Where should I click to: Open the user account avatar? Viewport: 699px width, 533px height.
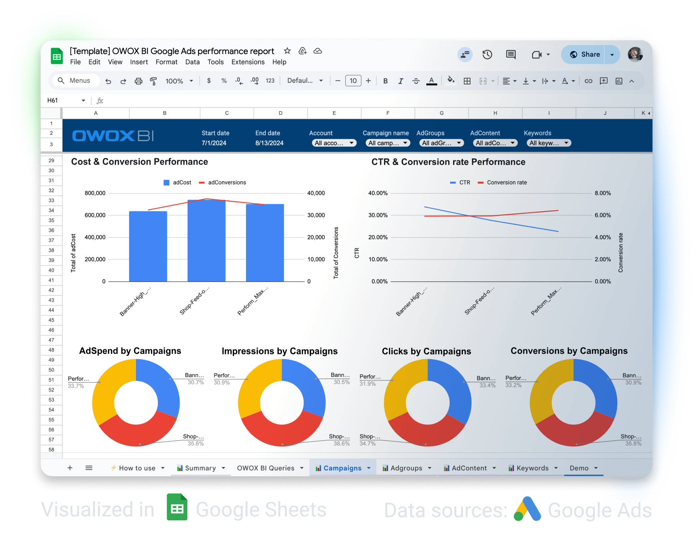click(x=635, y=54)
